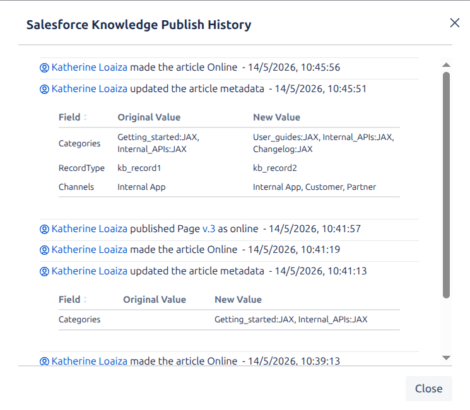470x410 pixels.
Task: Click scrollbar up arrow
Action: coord(446,65)
